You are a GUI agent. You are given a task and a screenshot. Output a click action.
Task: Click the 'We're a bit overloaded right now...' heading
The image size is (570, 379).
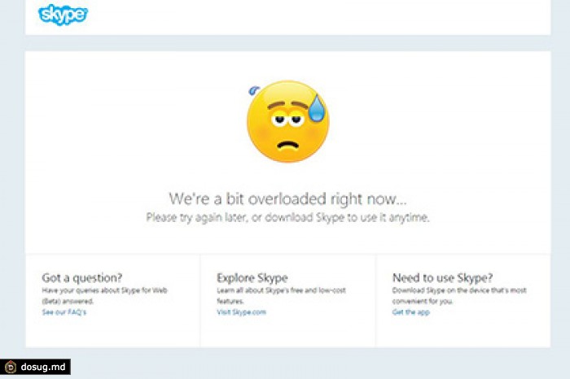coord(287,199)
